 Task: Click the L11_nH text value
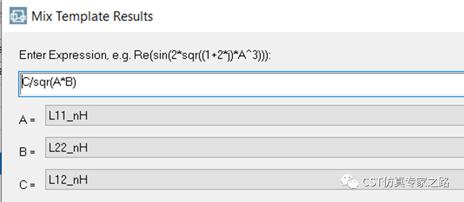coord(68,116)
